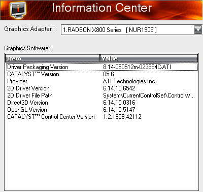Select the CATALYST™ Version row label
Image resolution: width=203 pixels, height=192 pixels.
tap(33, 74)
